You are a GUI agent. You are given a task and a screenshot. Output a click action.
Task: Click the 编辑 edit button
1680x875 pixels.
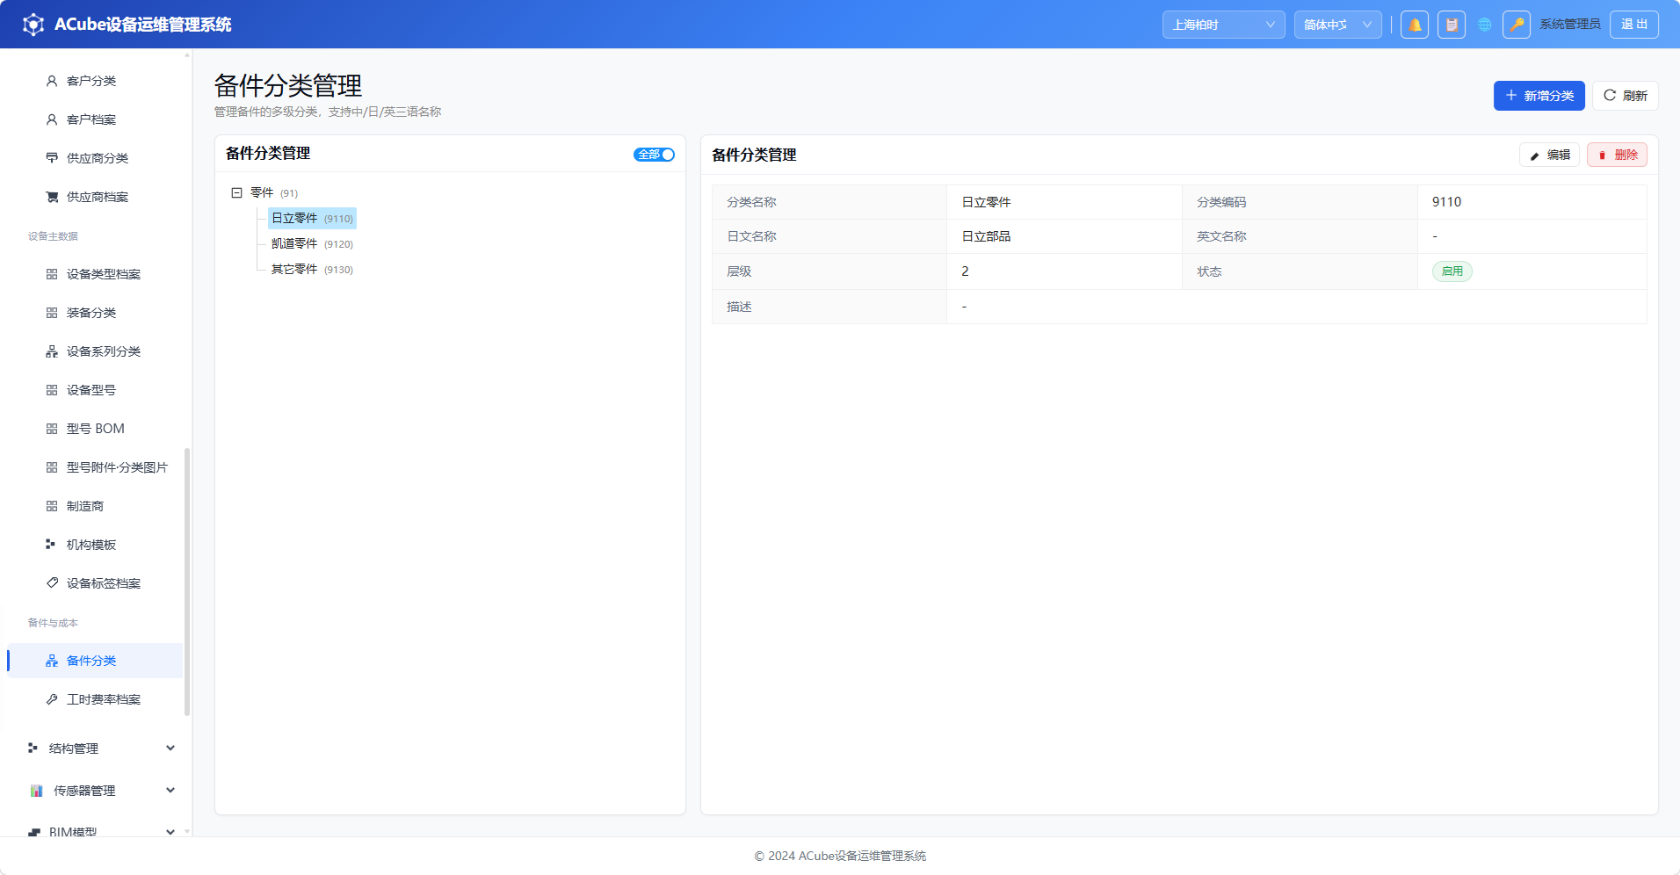click(1550, 155)
